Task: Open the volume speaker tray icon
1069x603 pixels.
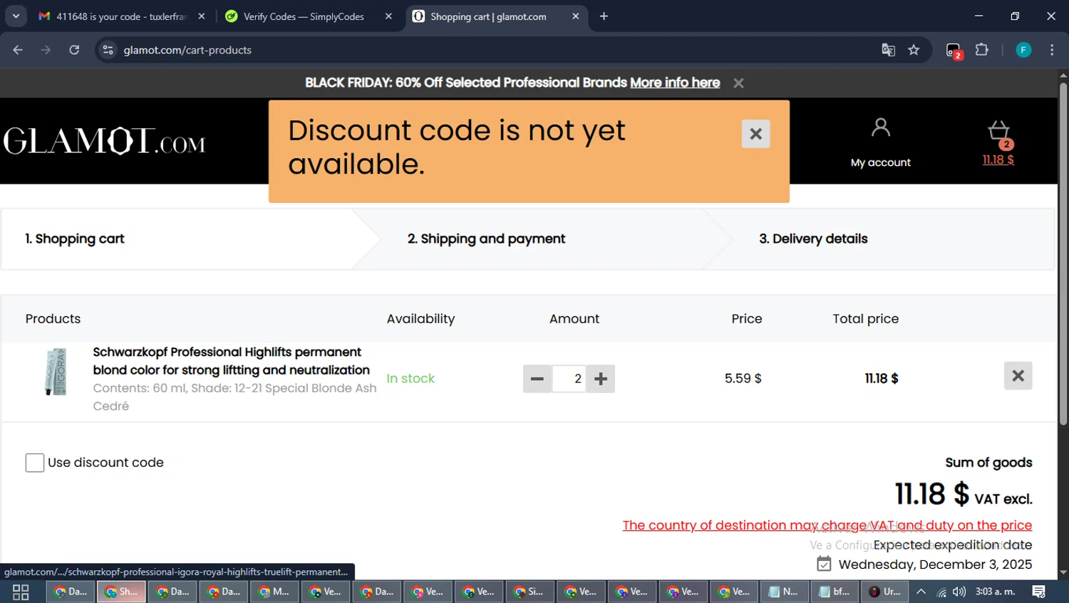Action: click(x=959, y=592)
